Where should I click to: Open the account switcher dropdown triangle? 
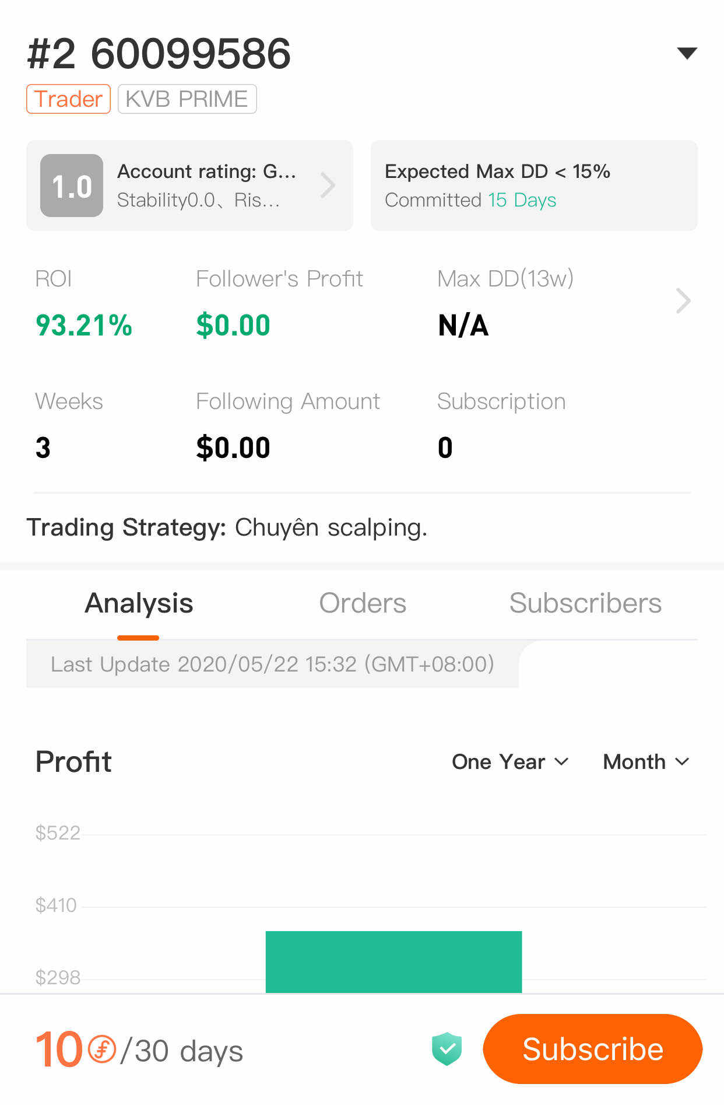click(687, 53)
